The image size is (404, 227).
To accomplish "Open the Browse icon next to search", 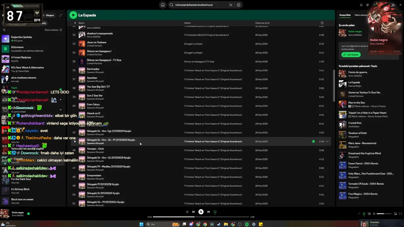I will pos(239,5).
